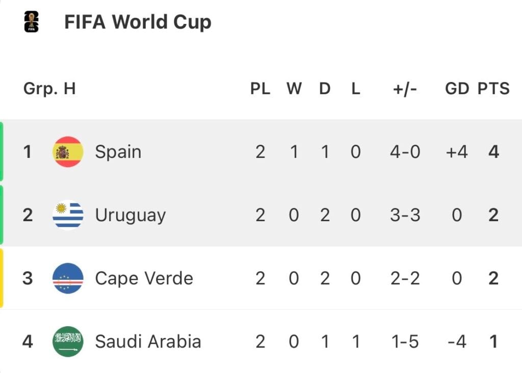The height and width of the screenshot is (373, 522).
Task: Sort by the PTS column header
Action: point(493,89)
